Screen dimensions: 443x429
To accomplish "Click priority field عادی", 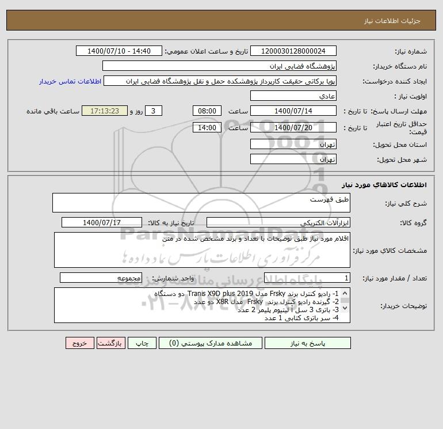I will pyautogui.click(x=293, y=96).
